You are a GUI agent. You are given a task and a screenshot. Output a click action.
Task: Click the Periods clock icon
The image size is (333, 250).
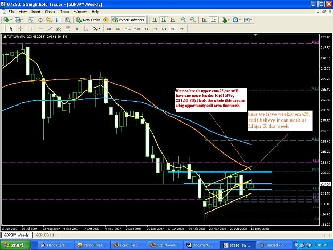click(x=235, y=20)
